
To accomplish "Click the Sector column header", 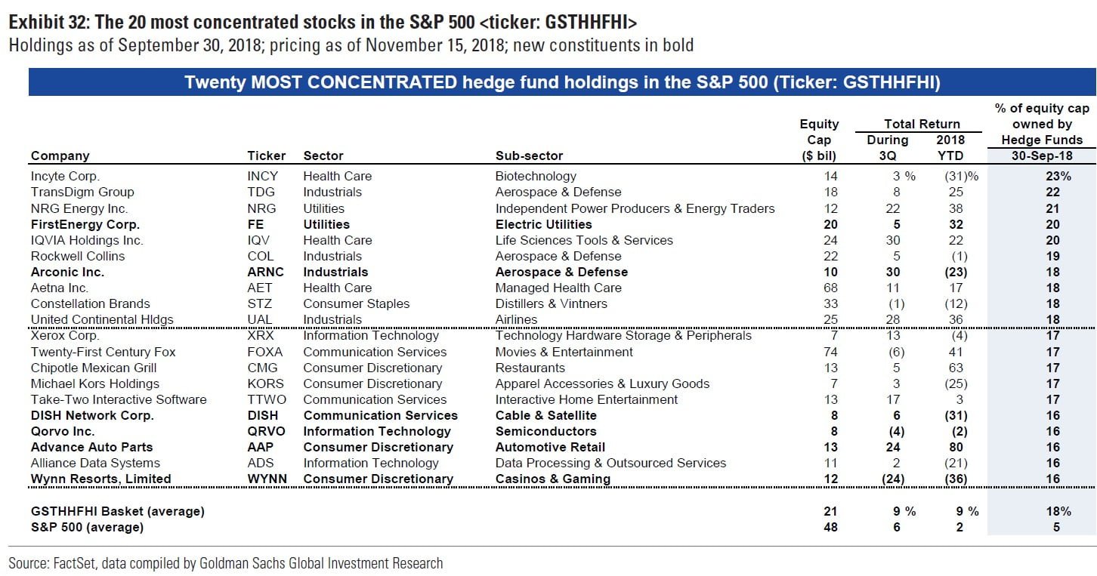I will pyautogui.click(x=323, y=156).
